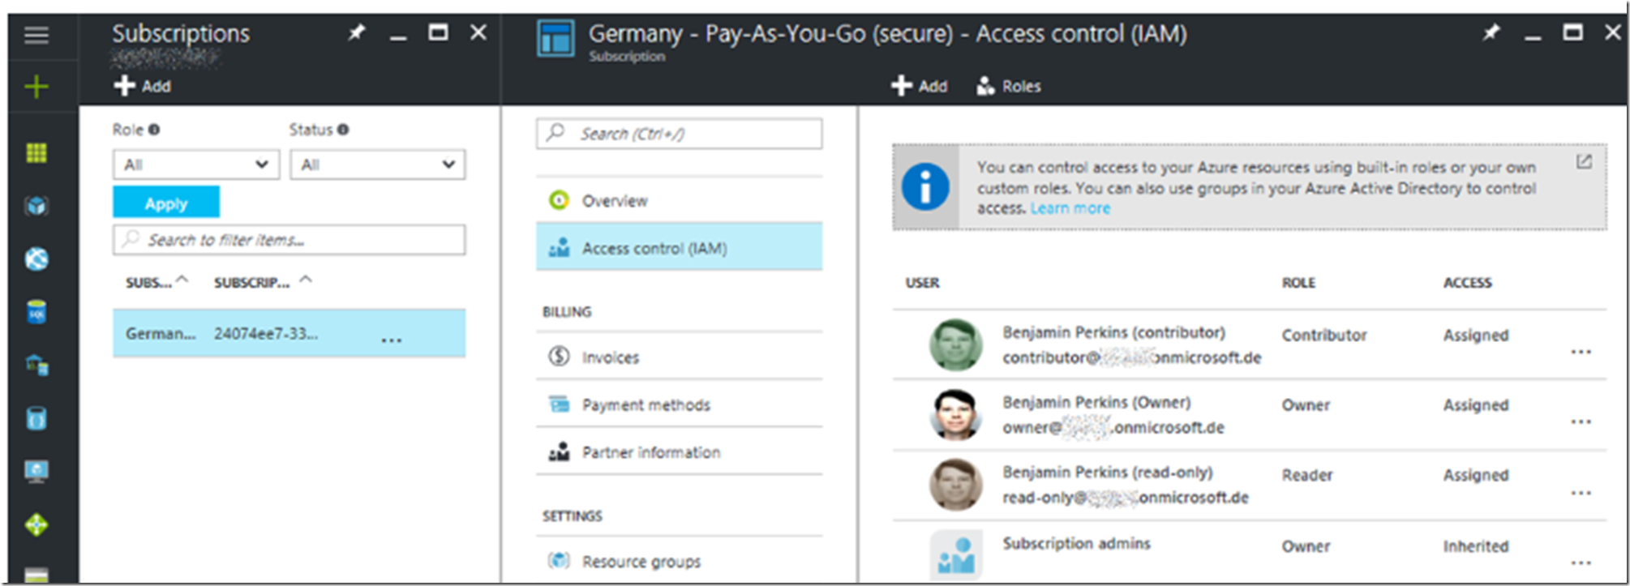Viewport: 1630px width, 586px height.
Task: Click the contributor user's avatar
Action: pyautogui.click(x=955, y=344)
